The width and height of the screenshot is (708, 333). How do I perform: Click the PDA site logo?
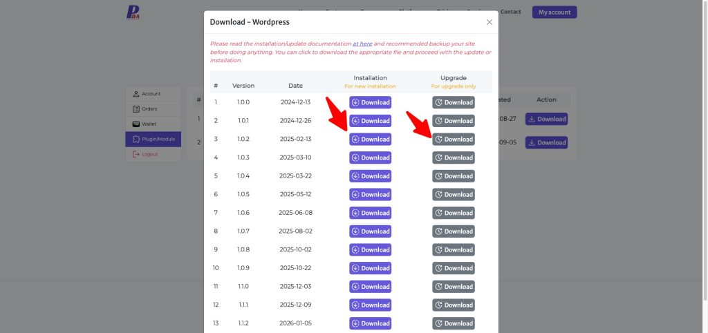133,12
